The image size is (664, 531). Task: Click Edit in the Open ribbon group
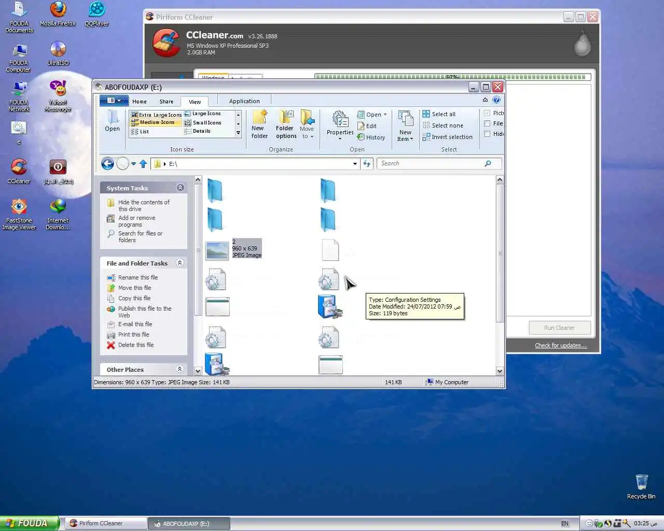(367, 126)
